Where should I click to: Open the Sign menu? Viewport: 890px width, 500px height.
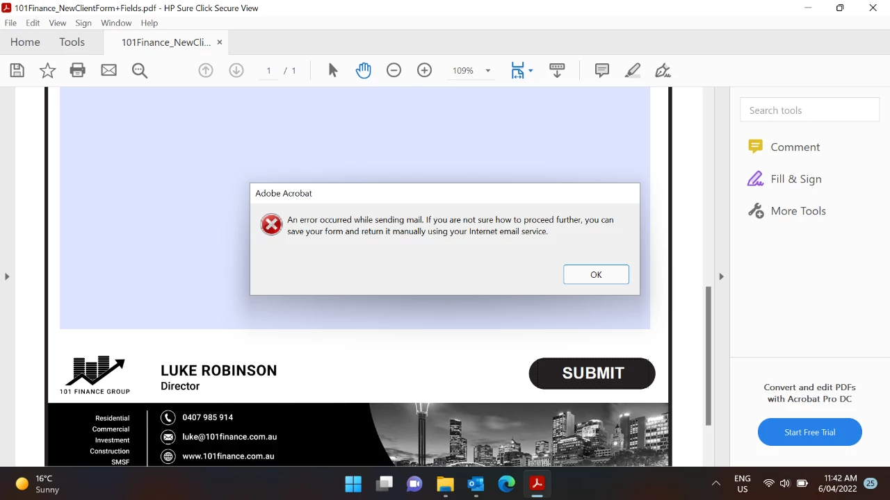pyautogui.click(x=83, y=23)
